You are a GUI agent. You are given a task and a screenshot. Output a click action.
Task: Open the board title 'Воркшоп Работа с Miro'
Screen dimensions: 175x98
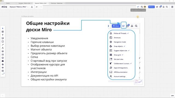(18, 7)
